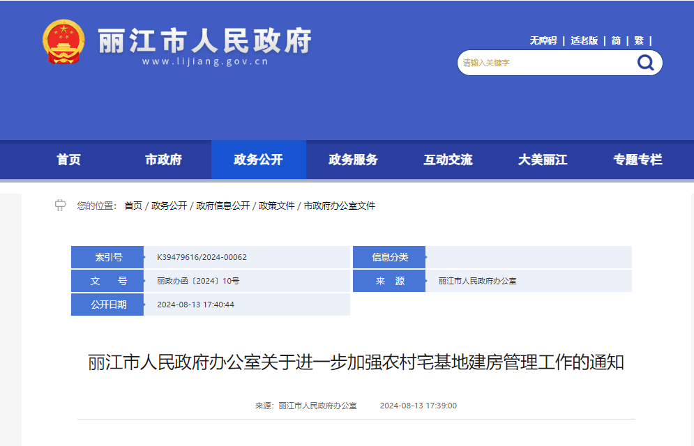
Task: Open the 市政府 navigation menu item
Action: [x=163, y=160]
